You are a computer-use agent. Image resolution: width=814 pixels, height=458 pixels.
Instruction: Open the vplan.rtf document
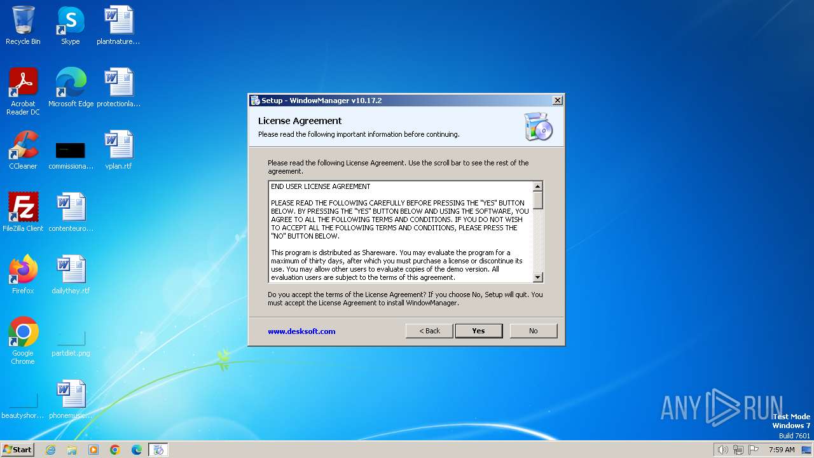pos(118,150)
